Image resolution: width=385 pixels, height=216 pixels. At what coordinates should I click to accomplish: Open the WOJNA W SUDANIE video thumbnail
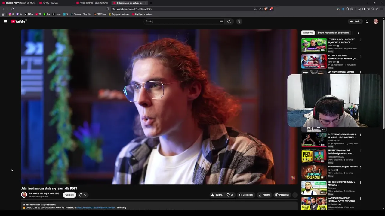coord(314,61)
